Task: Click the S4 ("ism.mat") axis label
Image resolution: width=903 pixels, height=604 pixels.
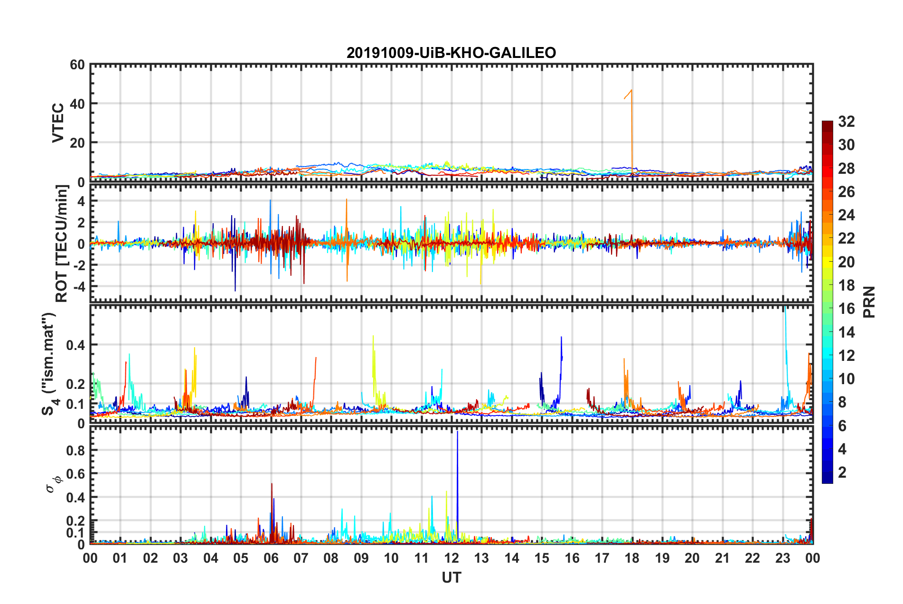Action: 49,364
